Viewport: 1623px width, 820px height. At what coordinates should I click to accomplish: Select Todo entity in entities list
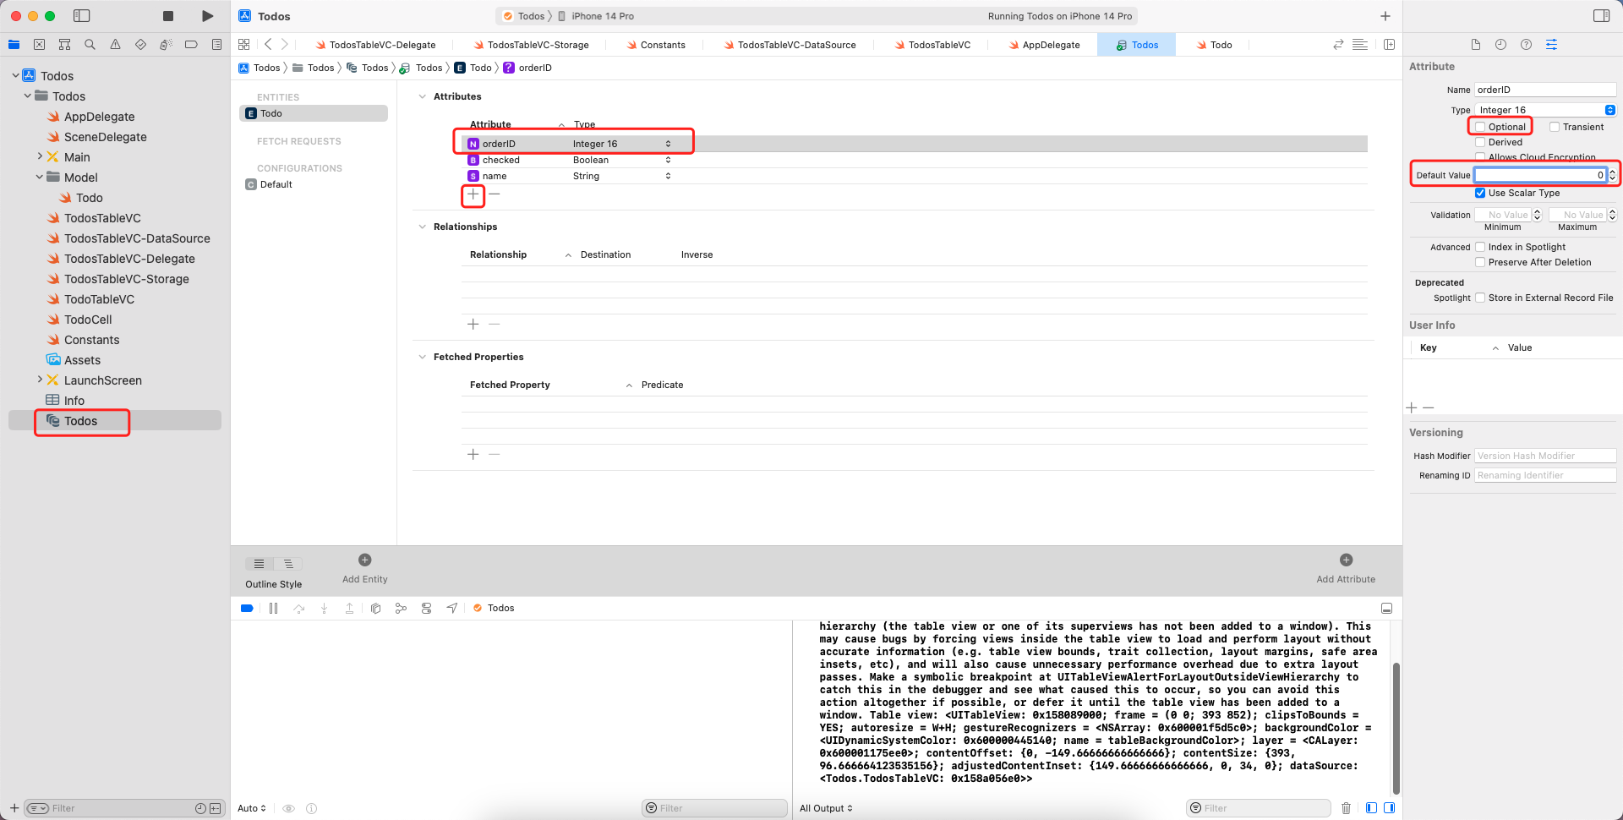(314, 113)
